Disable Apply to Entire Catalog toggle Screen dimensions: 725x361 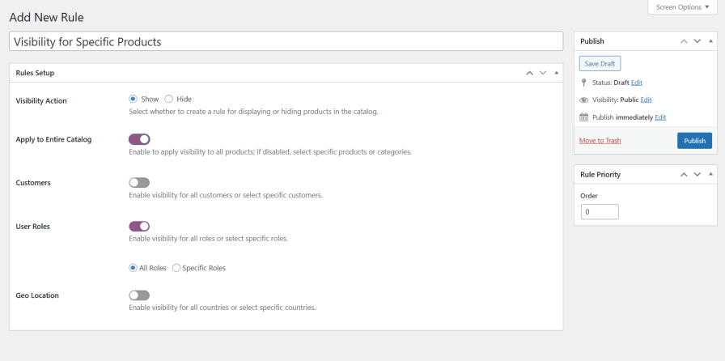pyautogui.click(x=139, y=139)
